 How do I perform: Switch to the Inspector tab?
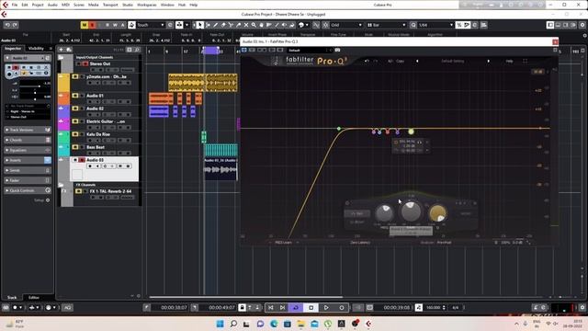[x=13, y=49]
